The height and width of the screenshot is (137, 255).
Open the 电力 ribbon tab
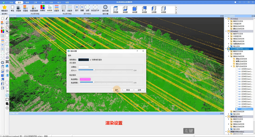59,2
